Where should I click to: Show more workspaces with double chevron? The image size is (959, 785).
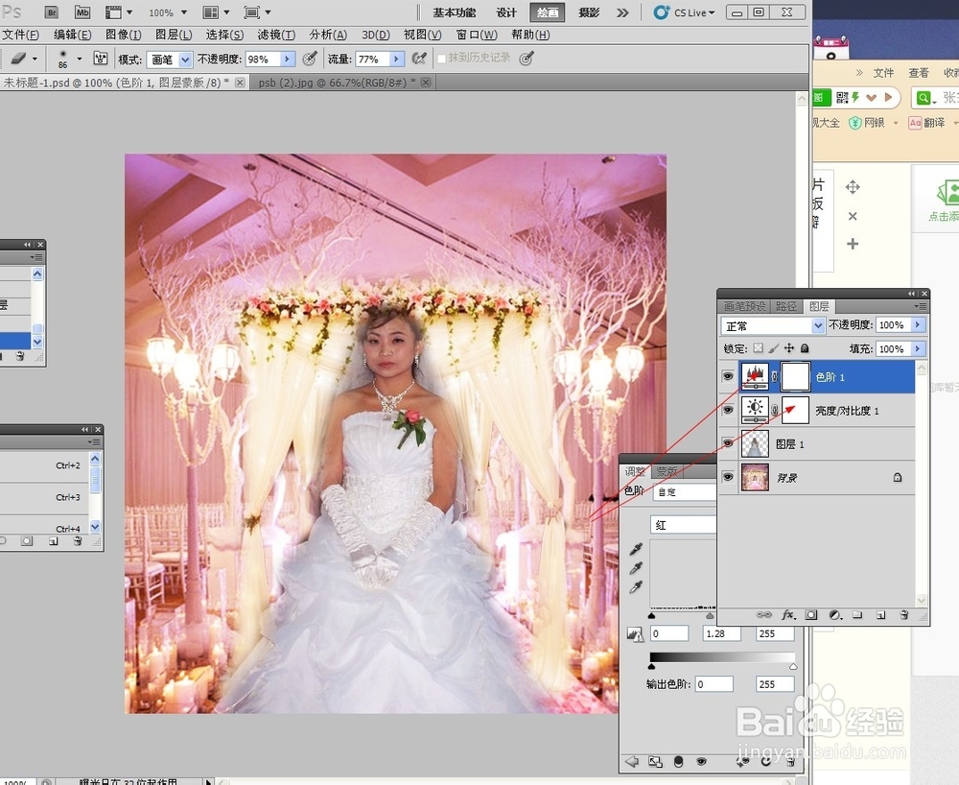(x=622, y=12)
